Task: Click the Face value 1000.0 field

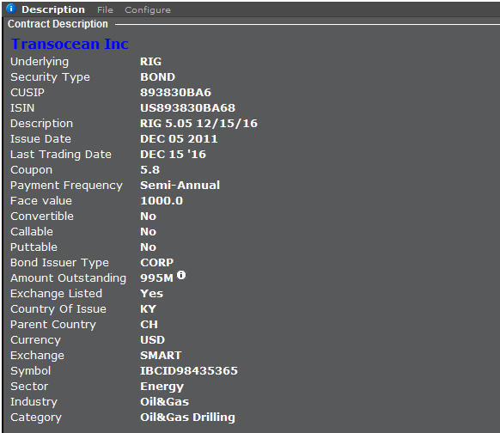Action: coord(162,200)
